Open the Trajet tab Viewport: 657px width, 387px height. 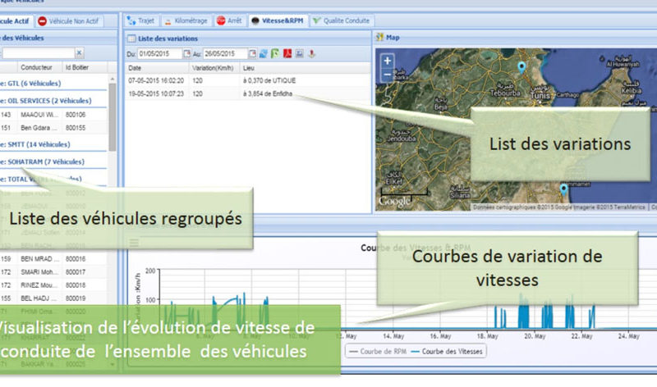[142, 20]
